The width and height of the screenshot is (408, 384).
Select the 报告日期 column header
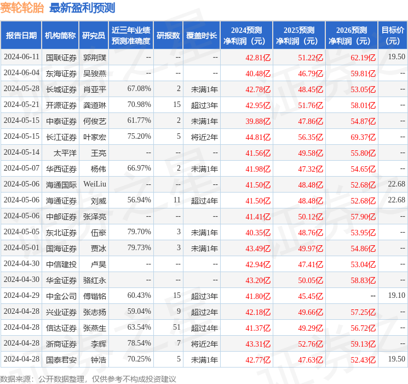pyautogui.click(x=21, y=36)
